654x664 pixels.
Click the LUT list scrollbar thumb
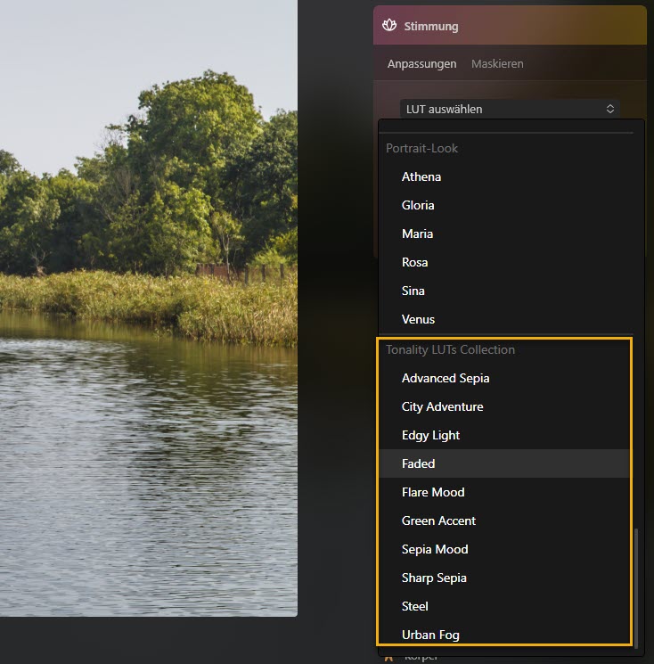point(636,588)
